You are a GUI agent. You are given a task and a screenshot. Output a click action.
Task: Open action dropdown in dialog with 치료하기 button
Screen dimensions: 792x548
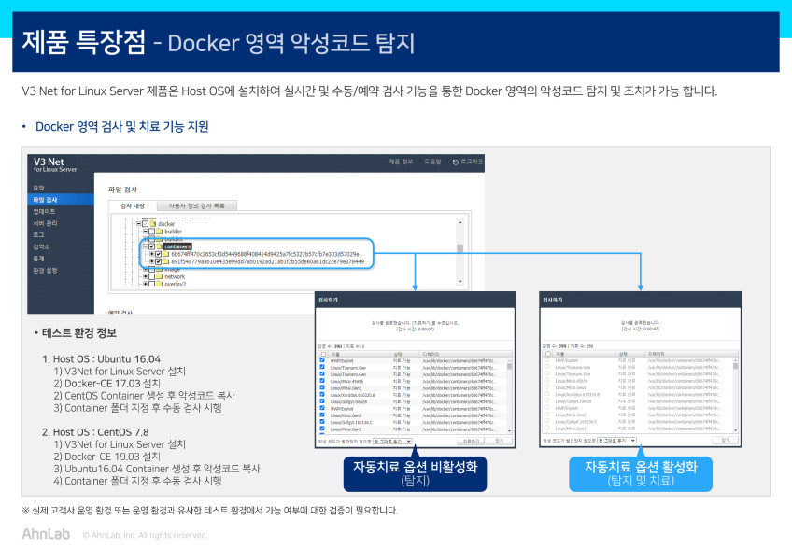[x=392, y=442]
